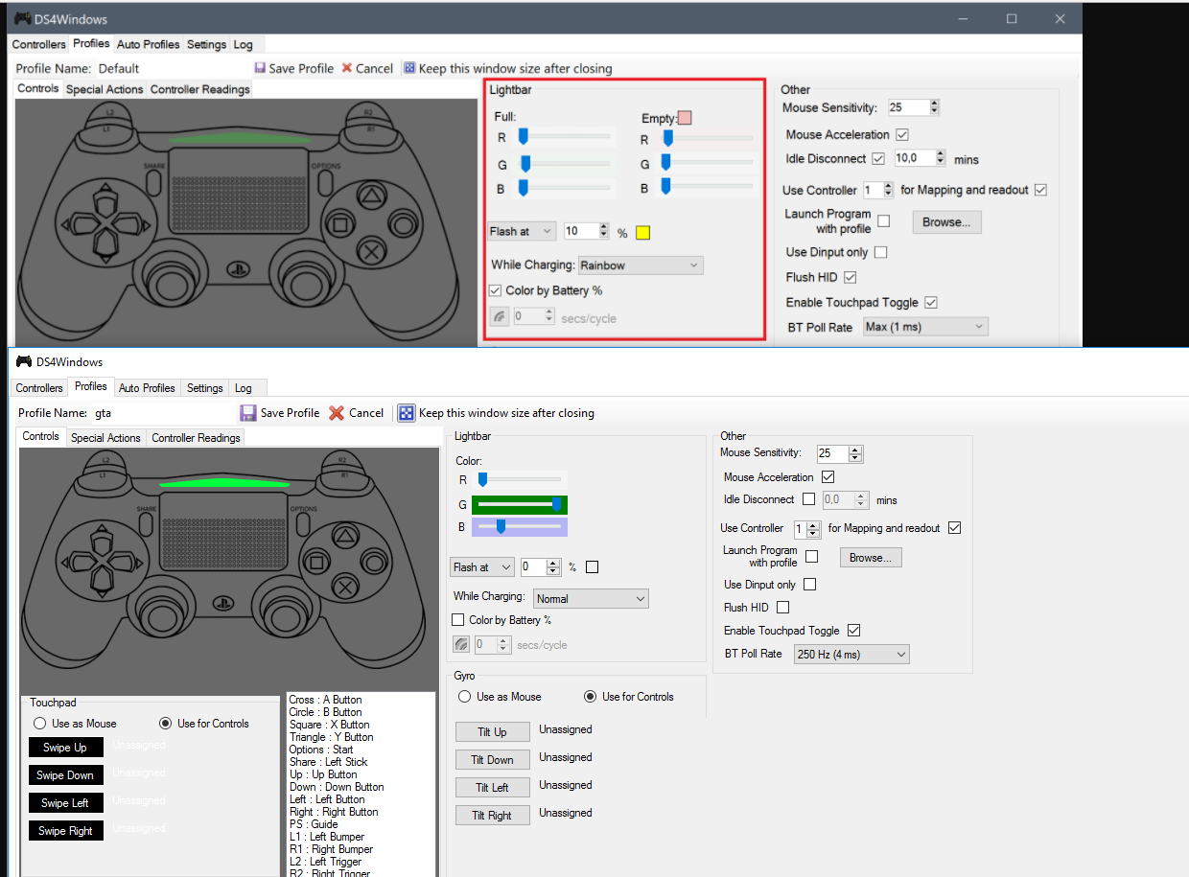Image resolution: width=1189 pixels, height=877 pixels.
Task: Click Profile Name field containing gta
Action: click(x=162, y=413)
